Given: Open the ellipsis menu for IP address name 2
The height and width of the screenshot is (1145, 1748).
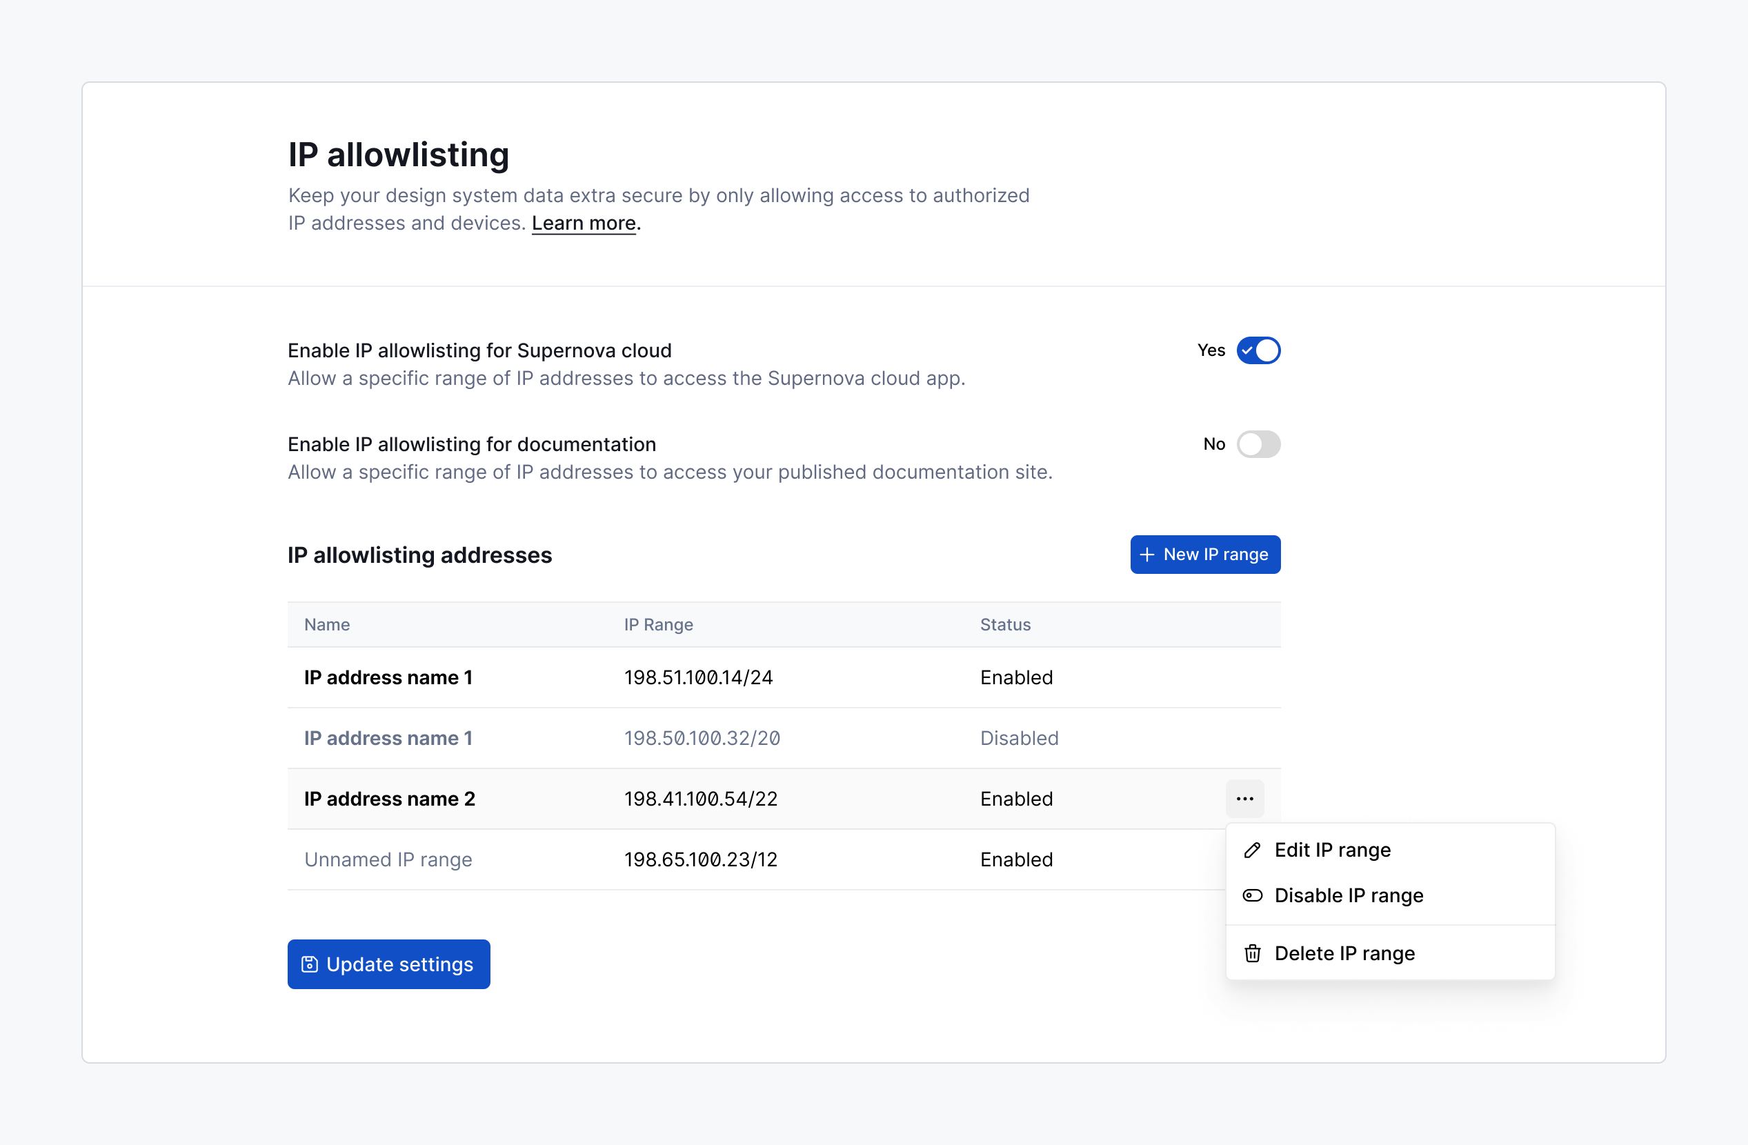Looking at the screenshot, I should [1245, 798].
